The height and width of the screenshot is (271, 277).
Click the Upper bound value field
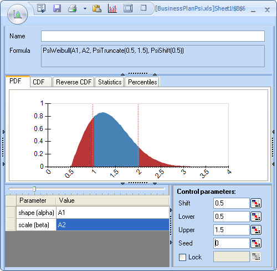232,230
